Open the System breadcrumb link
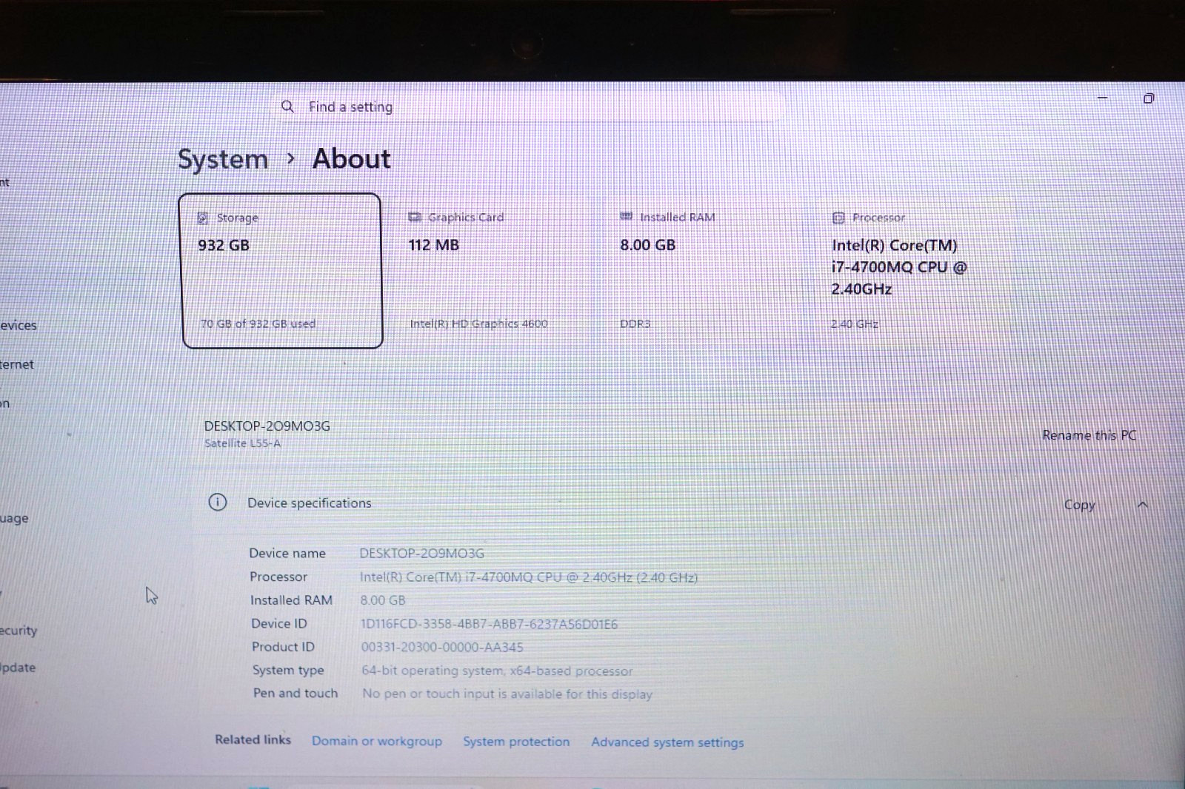1185x789 pixels. 223,159
